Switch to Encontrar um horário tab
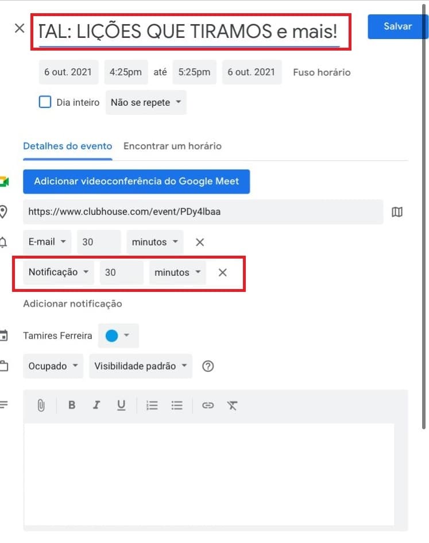The height and width of the screenshot is (543, 429). 172,146
